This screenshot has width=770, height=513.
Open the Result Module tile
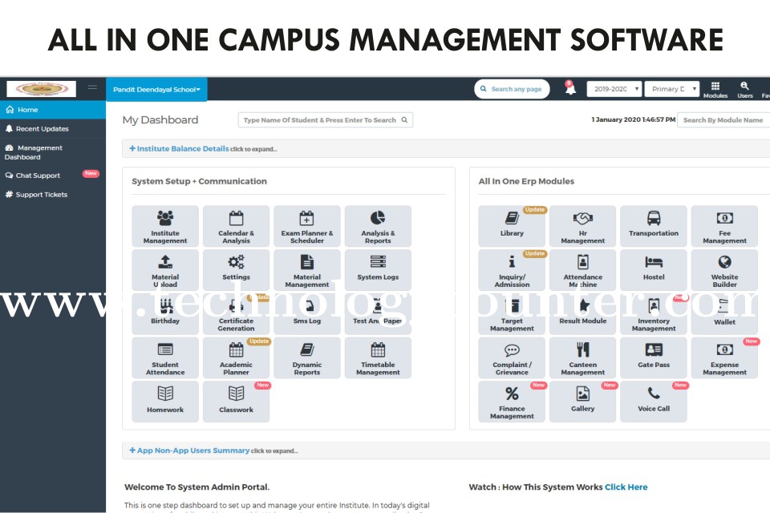tap(583, 313)
